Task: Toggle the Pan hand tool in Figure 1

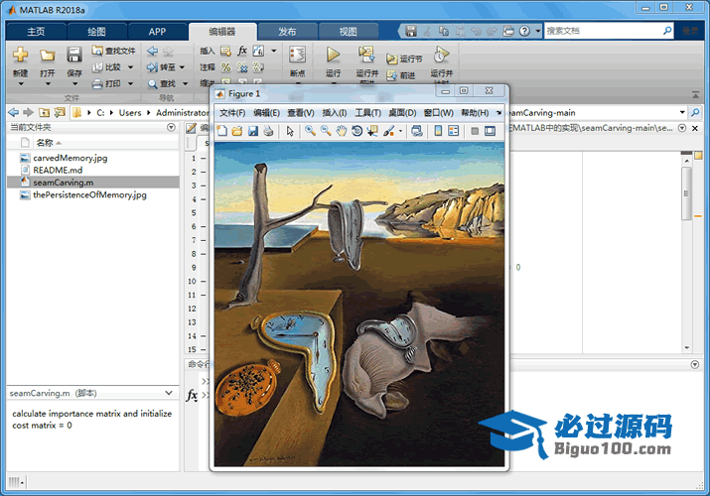Action: [341, 131]
